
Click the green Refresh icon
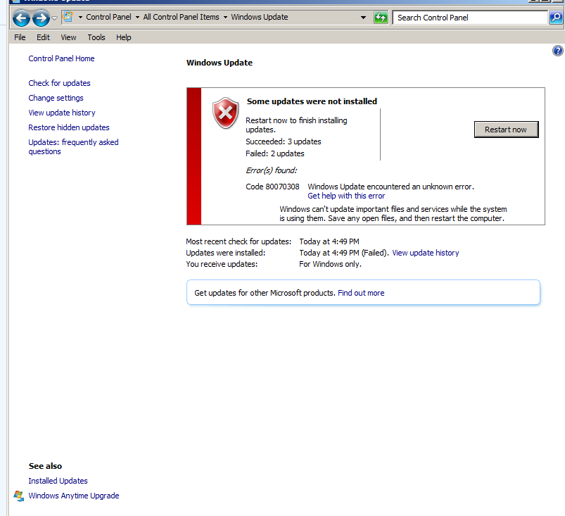click(381, 18)
